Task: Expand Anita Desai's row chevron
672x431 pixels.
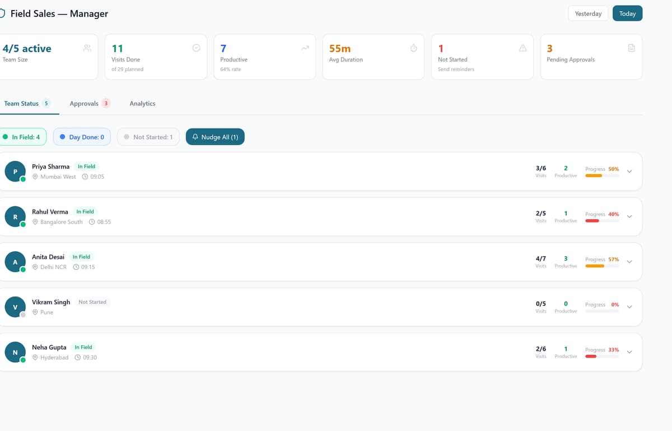Action: (629, 262)
